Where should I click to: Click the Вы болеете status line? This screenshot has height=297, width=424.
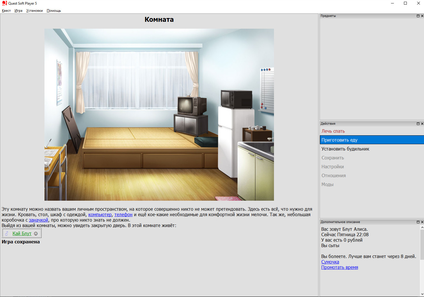[x=369, y=256]
